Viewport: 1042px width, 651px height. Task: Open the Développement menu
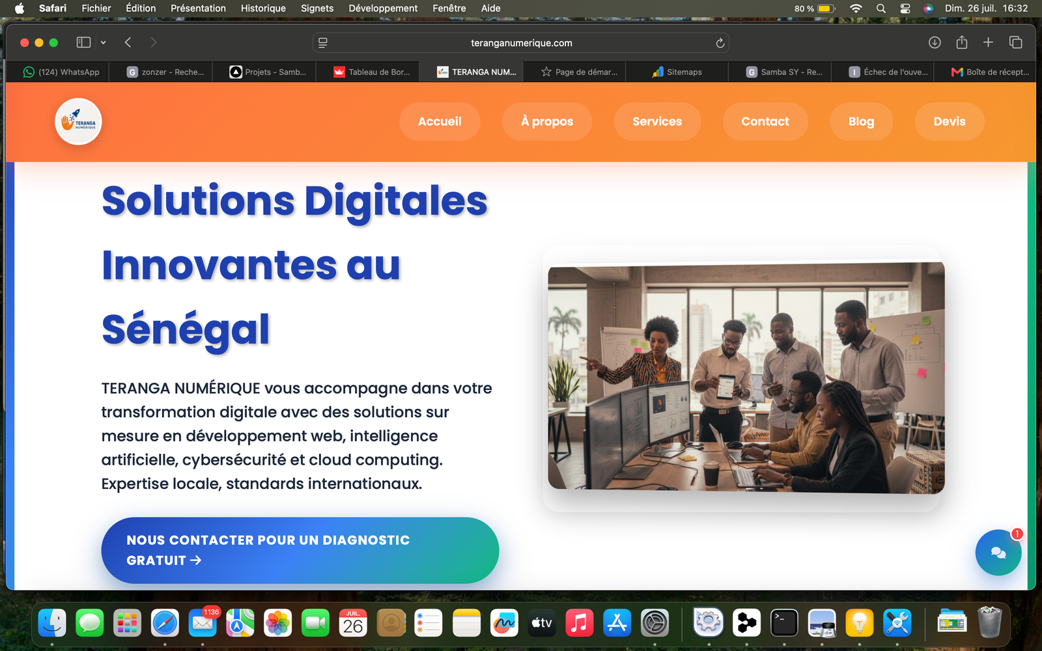(x=383, y=8)
